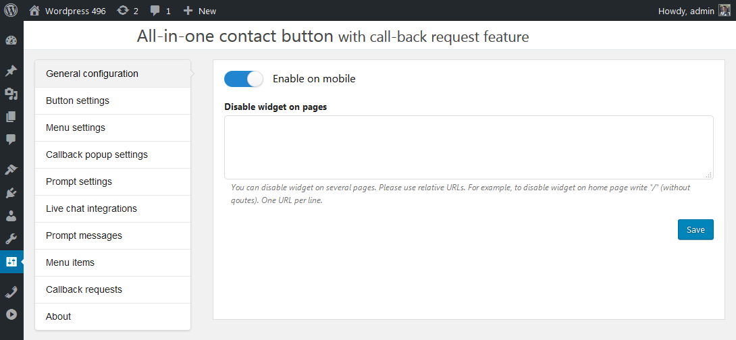Open the Pages sidebar icon
Screen dimensions: 736x340
11,117
